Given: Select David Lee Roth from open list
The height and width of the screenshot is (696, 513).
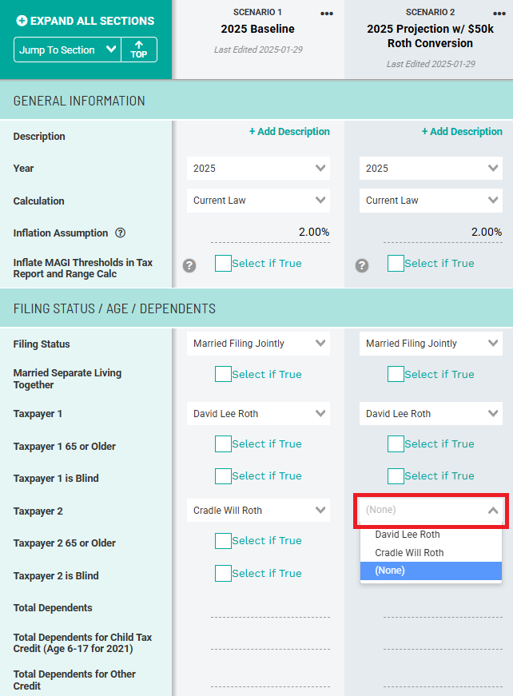Looking at the screenshot, I should [x=408, y=535].
